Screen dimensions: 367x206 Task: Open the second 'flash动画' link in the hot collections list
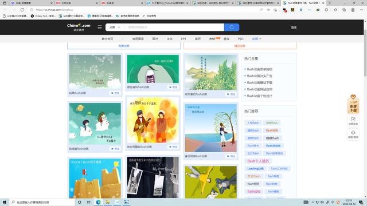point(259,76)
